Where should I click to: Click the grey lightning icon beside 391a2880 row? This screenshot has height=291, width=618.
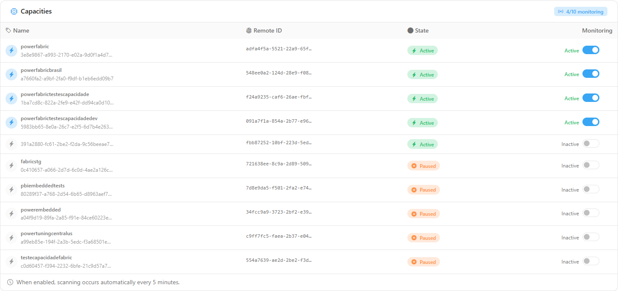point(11,144)
